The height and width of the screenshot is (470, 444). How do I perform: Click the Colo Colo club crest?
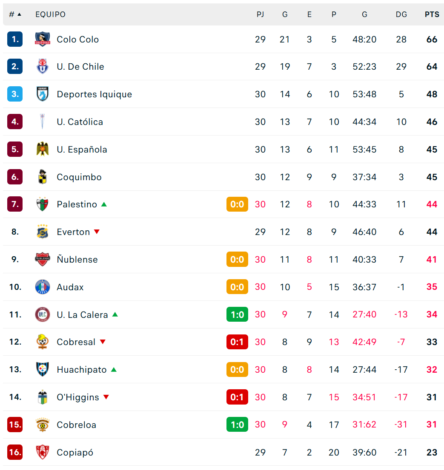[42, 39]
